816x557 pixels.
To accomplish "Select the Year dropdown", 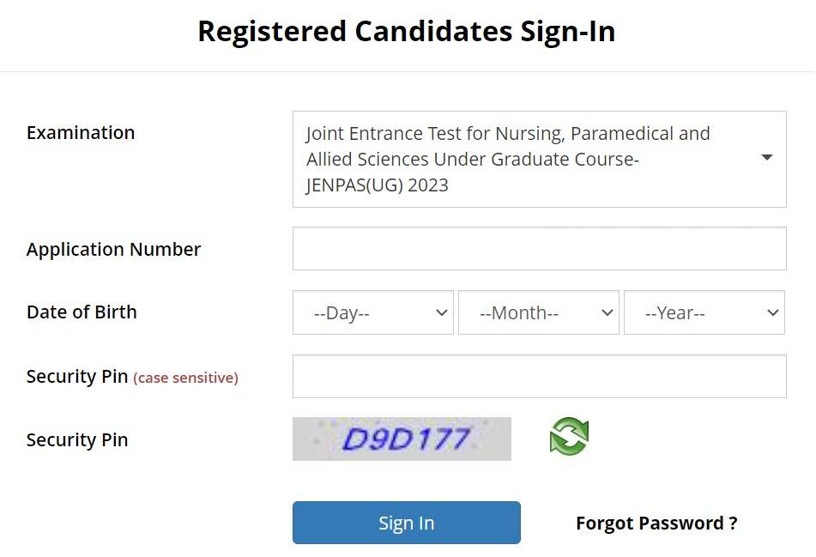I will [x=704, y=312].
